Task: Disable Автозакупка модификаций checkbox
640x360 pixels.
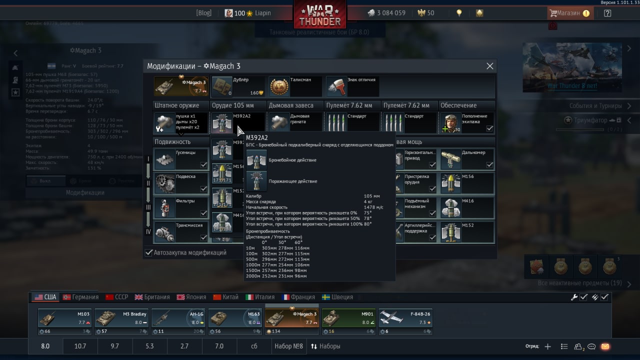Action: [x=148, y=253]
